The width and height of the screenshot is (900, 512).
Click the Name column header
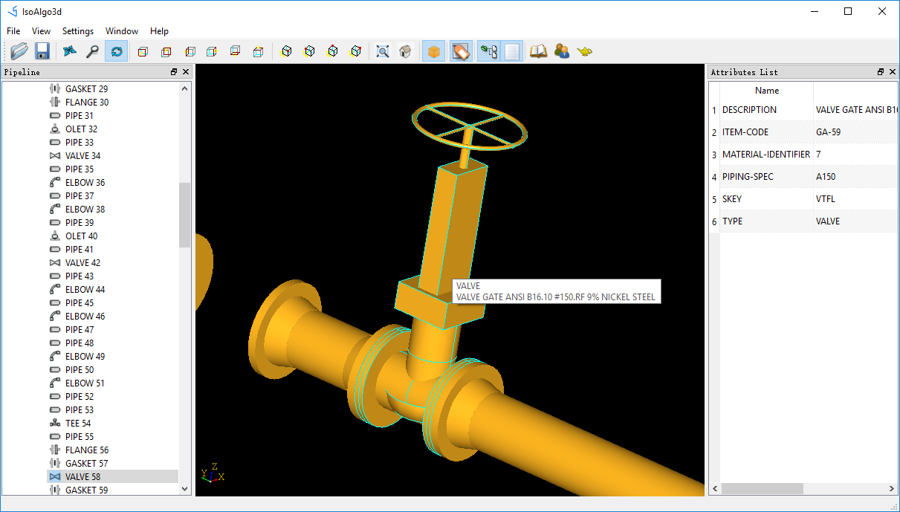click(x=766, y=91)
